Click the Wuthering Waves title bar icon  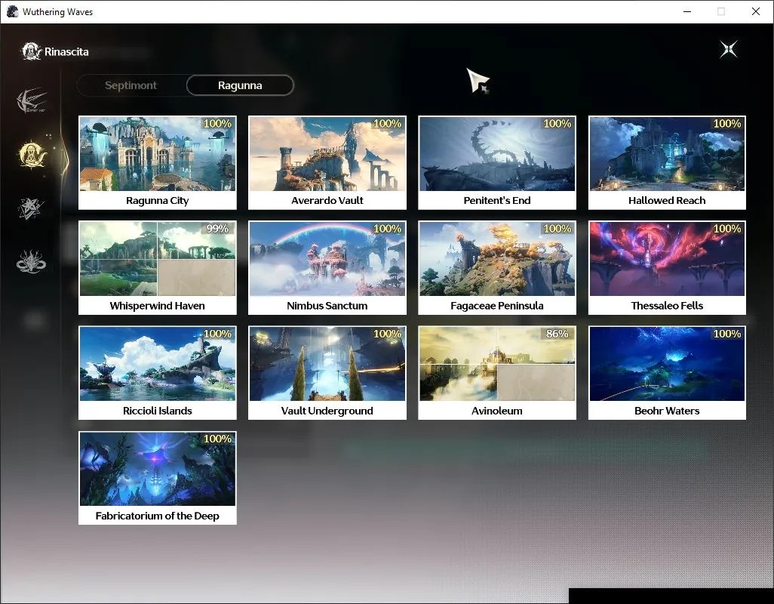pos(12,11)
